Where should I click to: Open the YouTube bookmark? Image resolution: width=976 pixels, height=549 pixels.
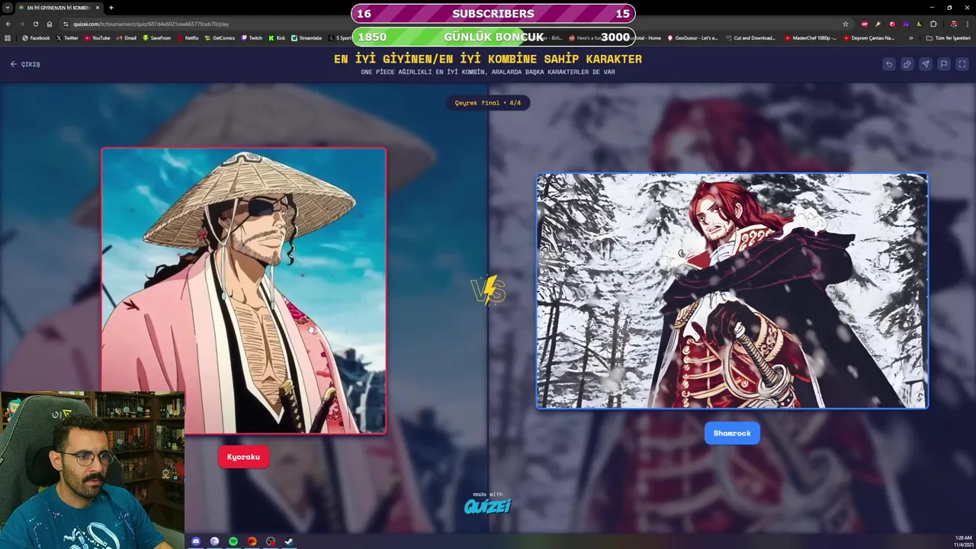pyautogui.click(x=97, y=37)
